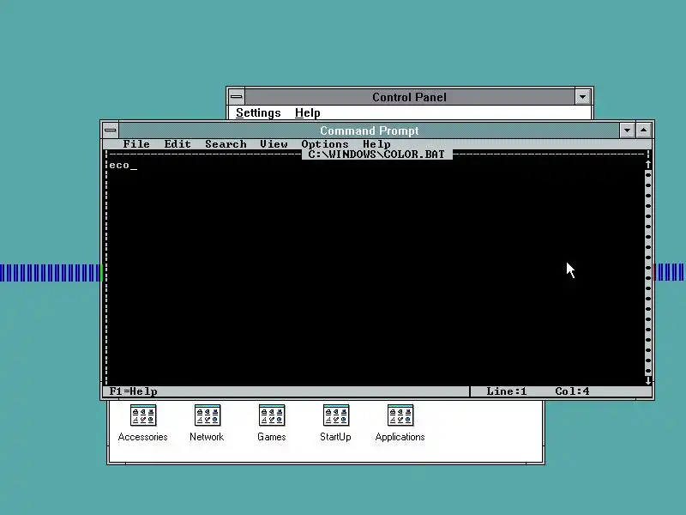
Task: Open the StartUp program group icon
Action: (x=336, y=415)
